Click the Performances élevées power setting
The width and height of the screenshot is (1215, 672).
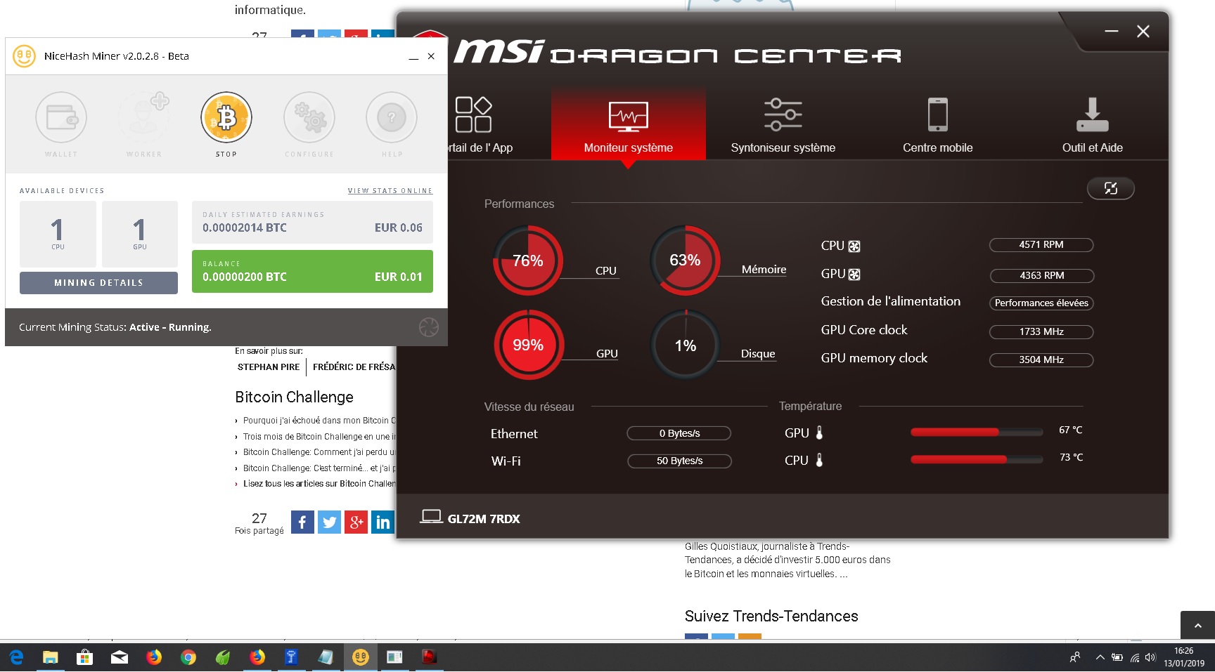[x=1041, y=303]
